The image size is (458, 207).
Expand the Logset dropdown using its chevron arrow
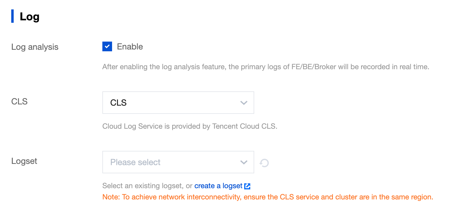(244, 162)
